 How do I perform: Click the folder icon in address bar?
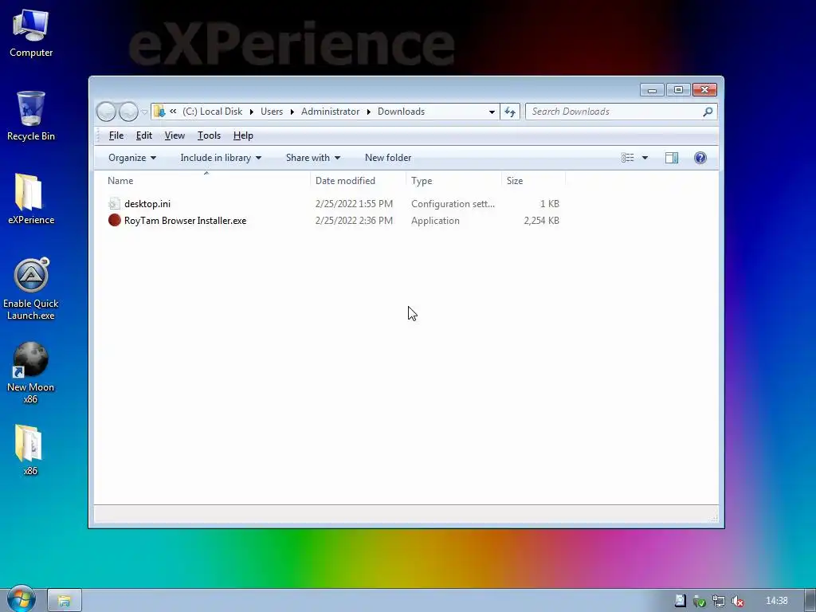coord(159,112)
